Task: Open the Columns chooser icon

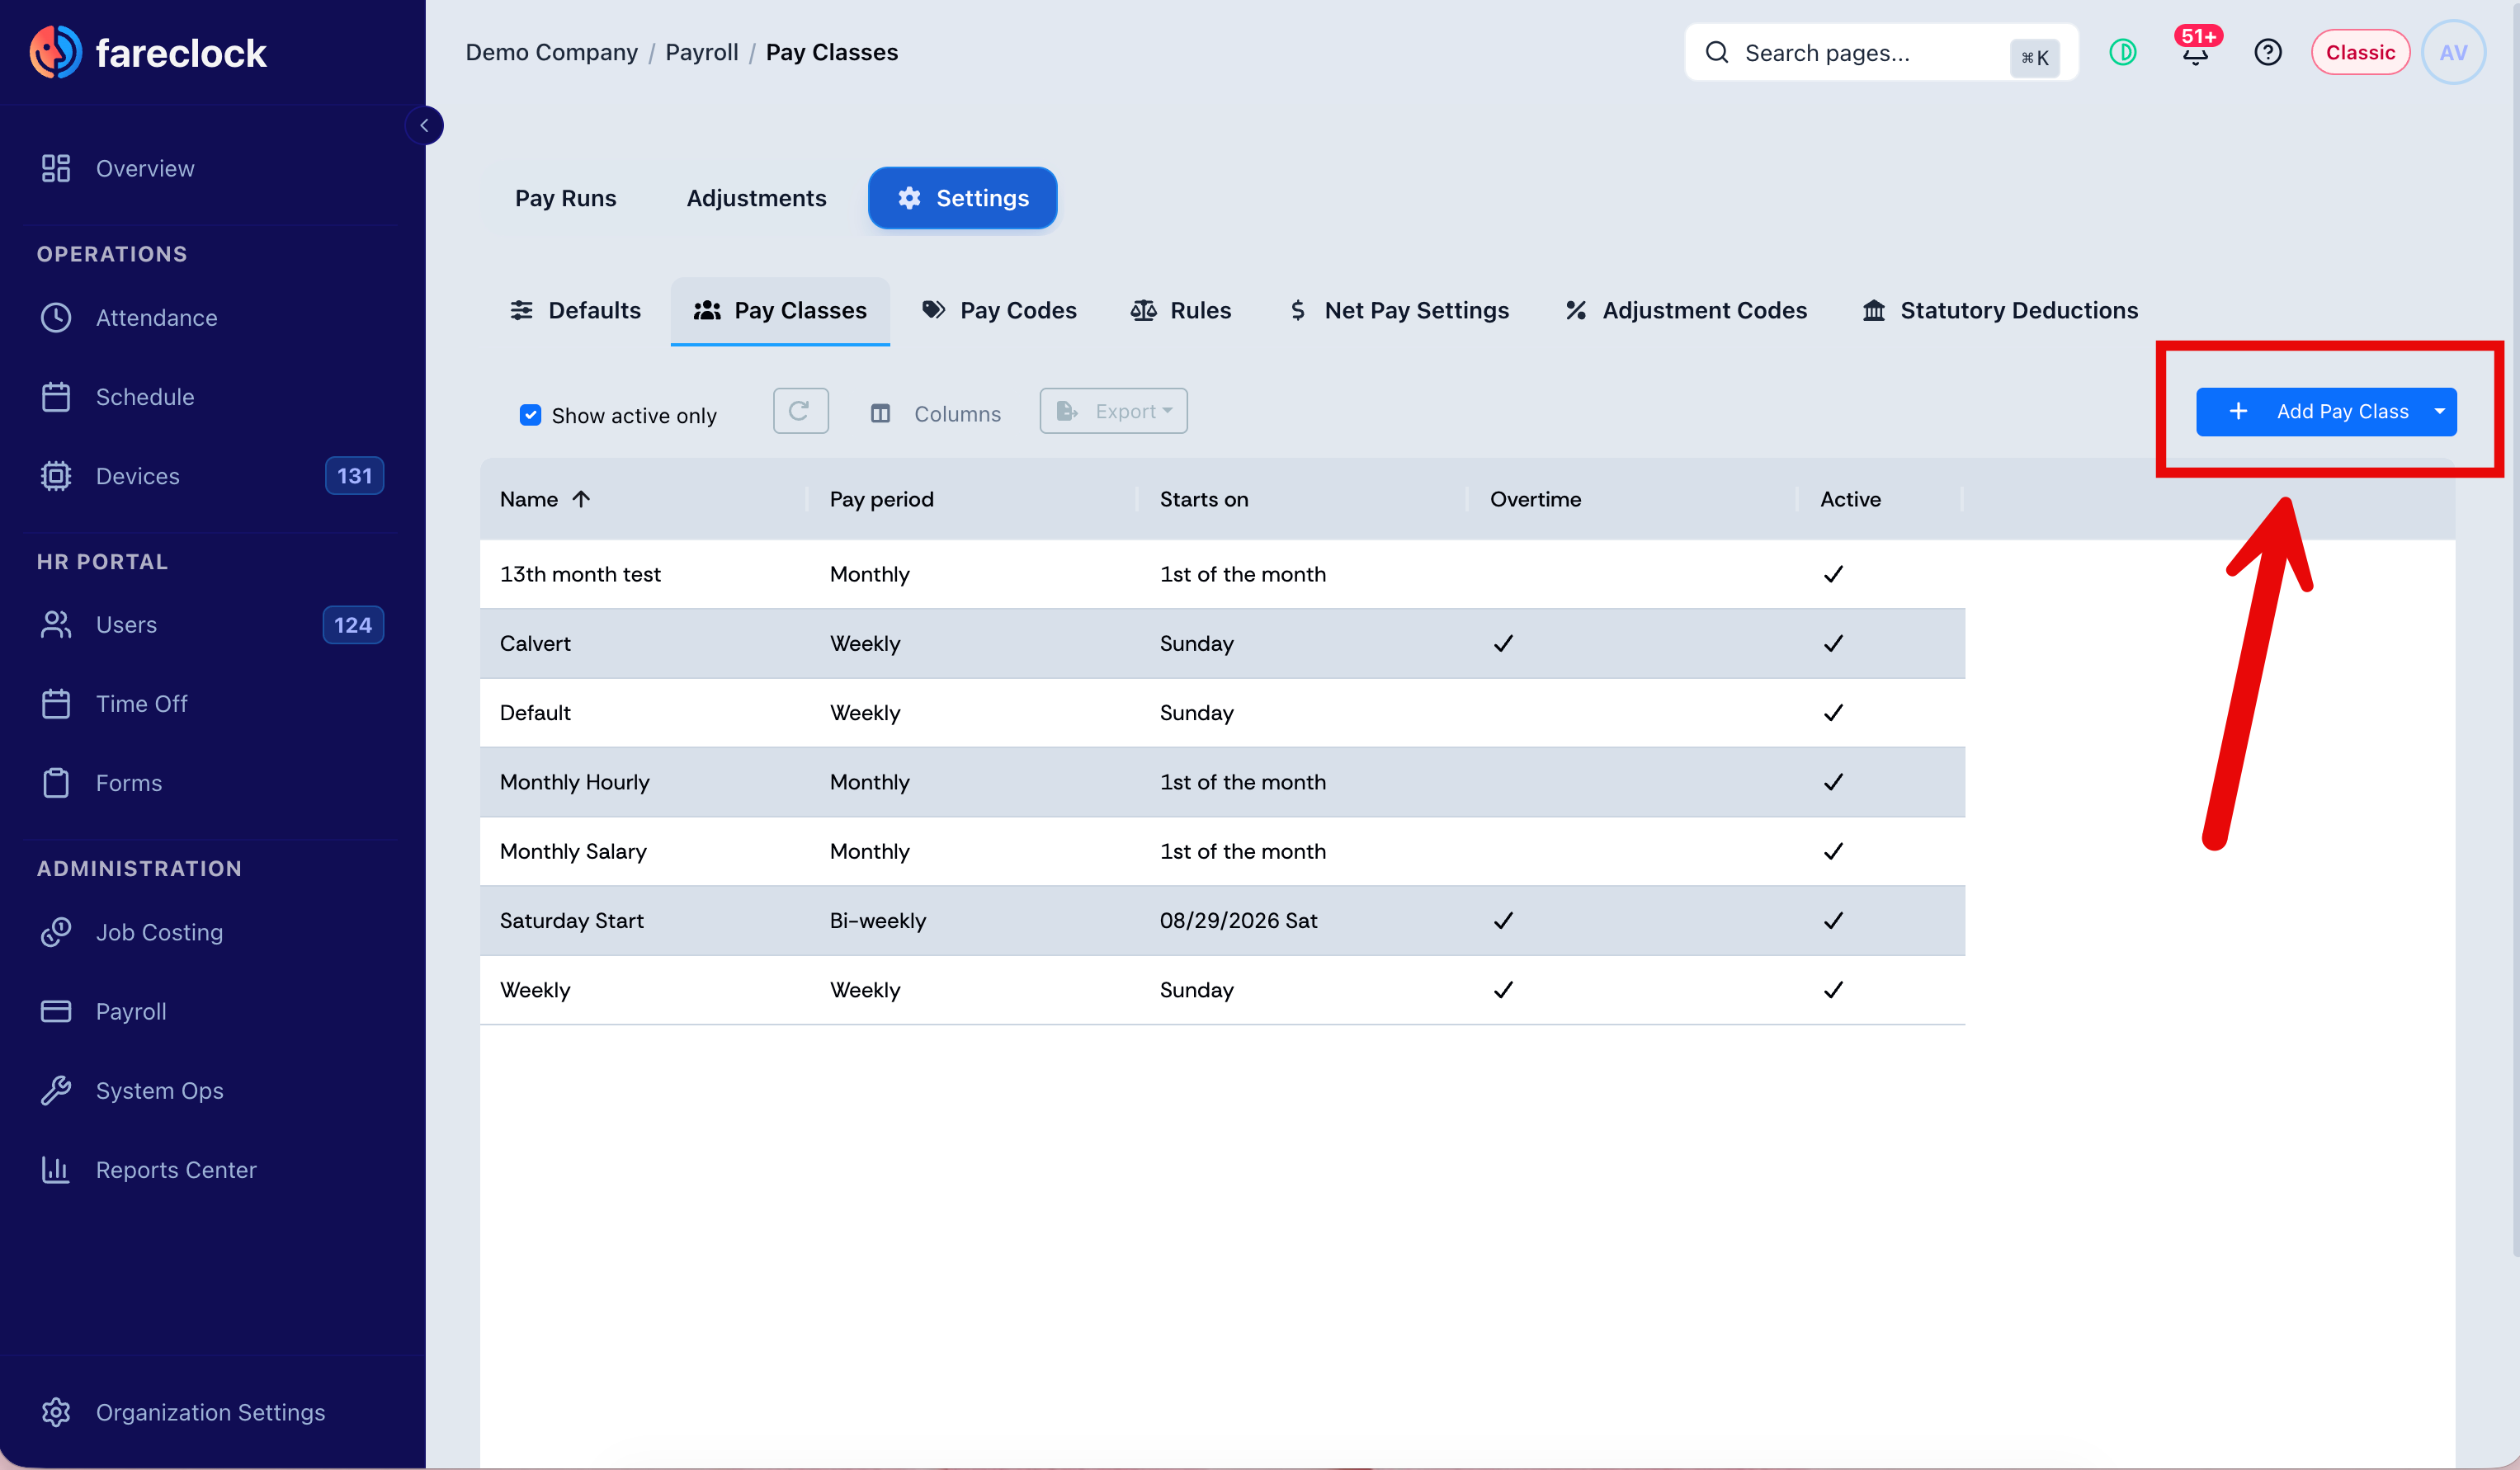Action: point(880,413)
